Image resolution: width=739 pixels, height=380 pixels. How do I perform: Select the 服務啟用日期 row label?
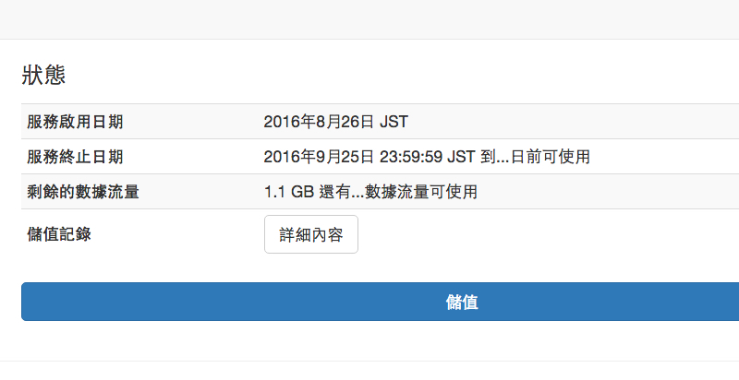click(76, 122)
